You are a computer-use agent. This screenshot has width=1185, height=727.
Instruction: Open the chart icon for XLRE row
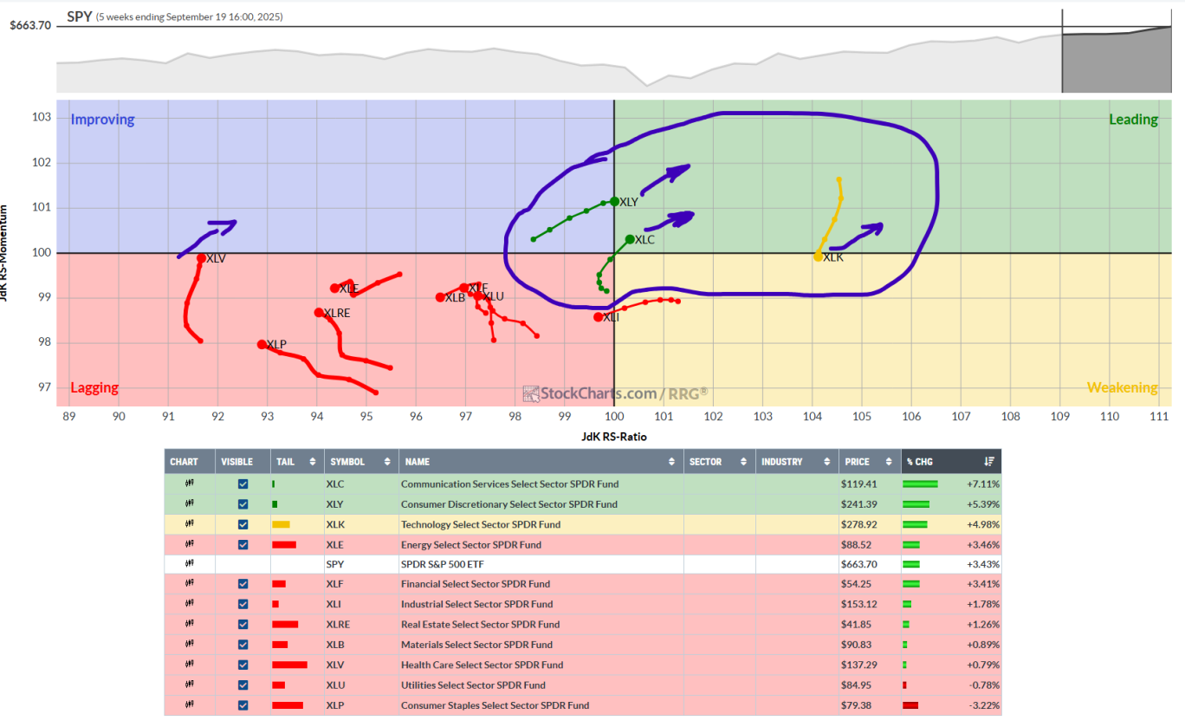(189, 624)
